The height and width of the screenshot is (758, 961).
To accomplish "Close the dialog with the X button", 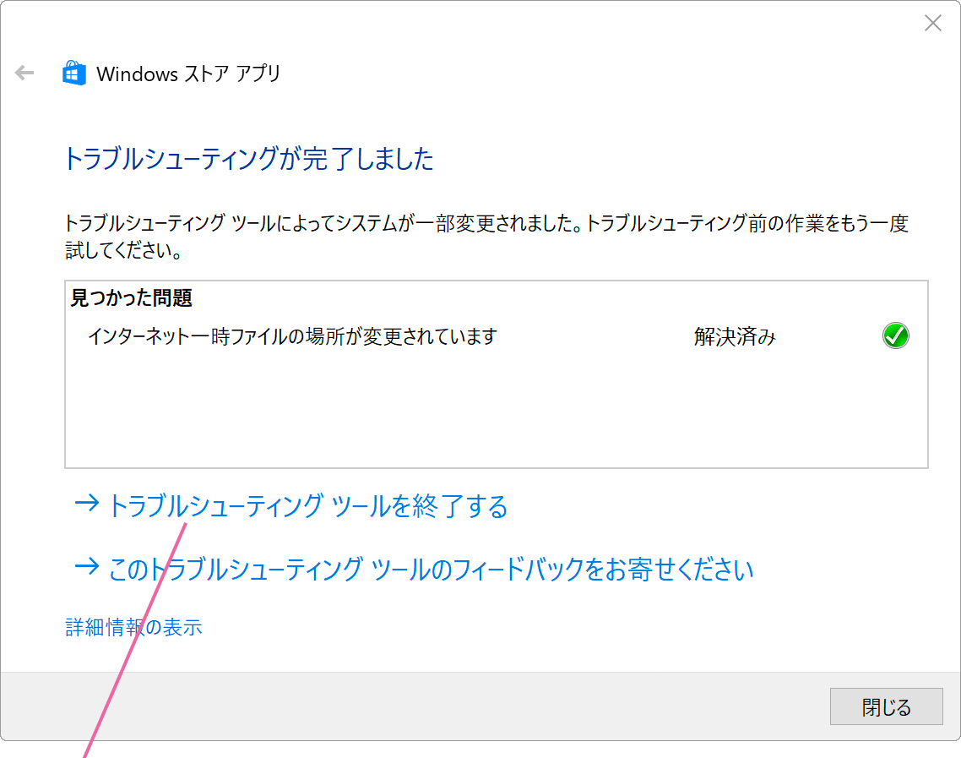I will (933, 24).
